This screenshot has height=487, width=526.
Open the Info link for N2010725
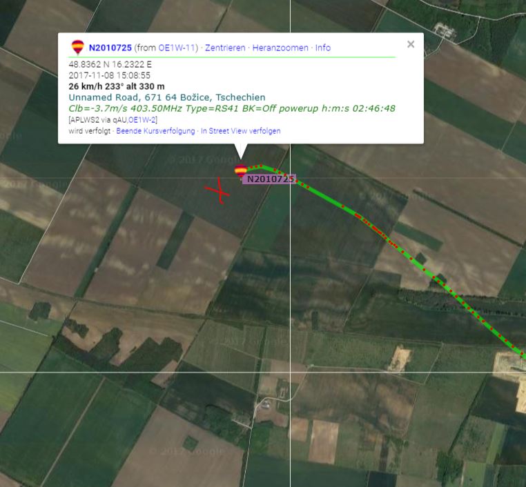(323, 48)
